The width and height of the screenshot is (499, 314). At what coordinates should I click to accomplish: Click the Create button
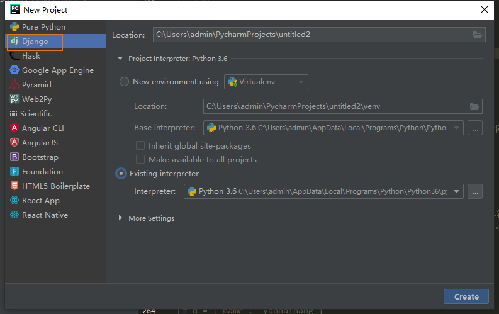point(466,296)
